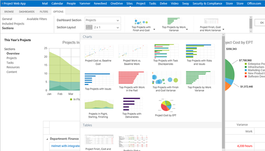This screenshot has height=151, width=265.
Task: Open People in the top navigation
Action: pyautogui.click(x=71, y=3)
